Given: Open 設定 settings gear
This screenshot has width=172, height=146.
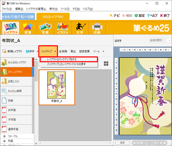Looking at the screenshot, I should coord(140,16).
